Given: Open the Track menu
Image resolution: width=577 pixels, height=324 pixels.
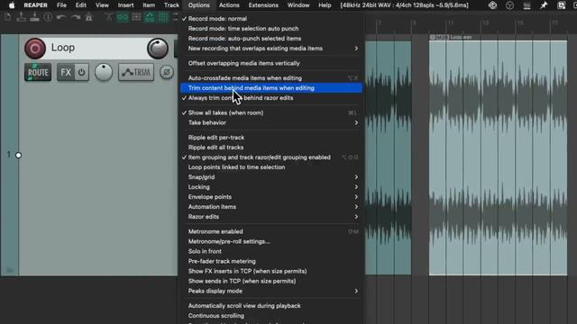Looking at the screenshot, I should pos(171,5).
